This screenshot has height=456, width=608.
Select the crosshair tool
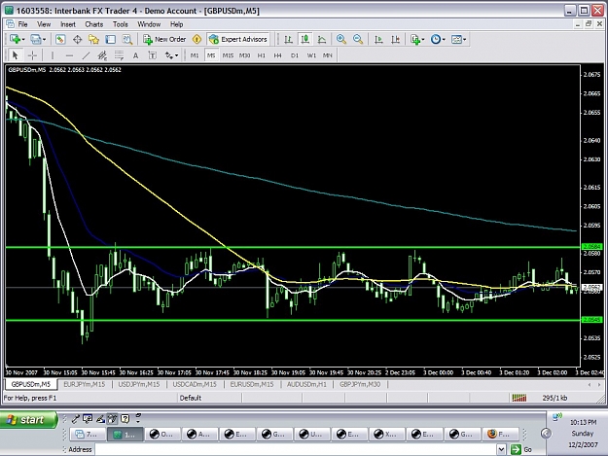(32, 55)
